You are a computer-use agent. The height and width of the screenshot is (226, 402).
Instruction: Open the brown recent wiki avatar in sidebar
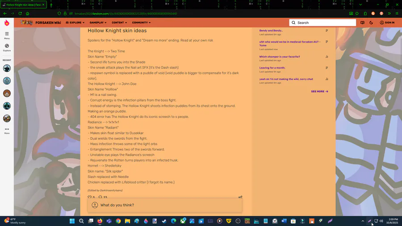[7, 93]
